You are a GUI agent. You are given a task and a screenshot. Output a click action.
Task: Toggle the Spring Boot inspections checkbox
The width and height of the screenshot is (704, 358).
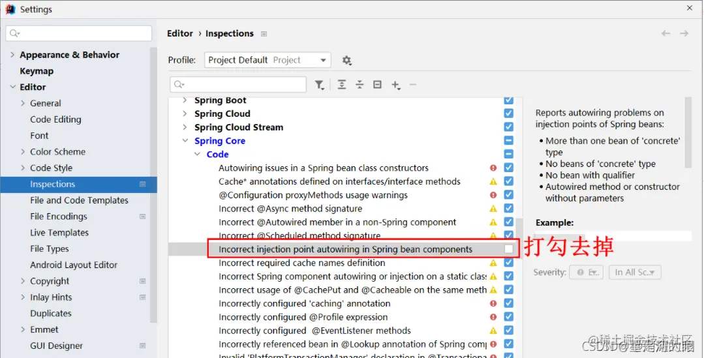click(x=508, y=100)
